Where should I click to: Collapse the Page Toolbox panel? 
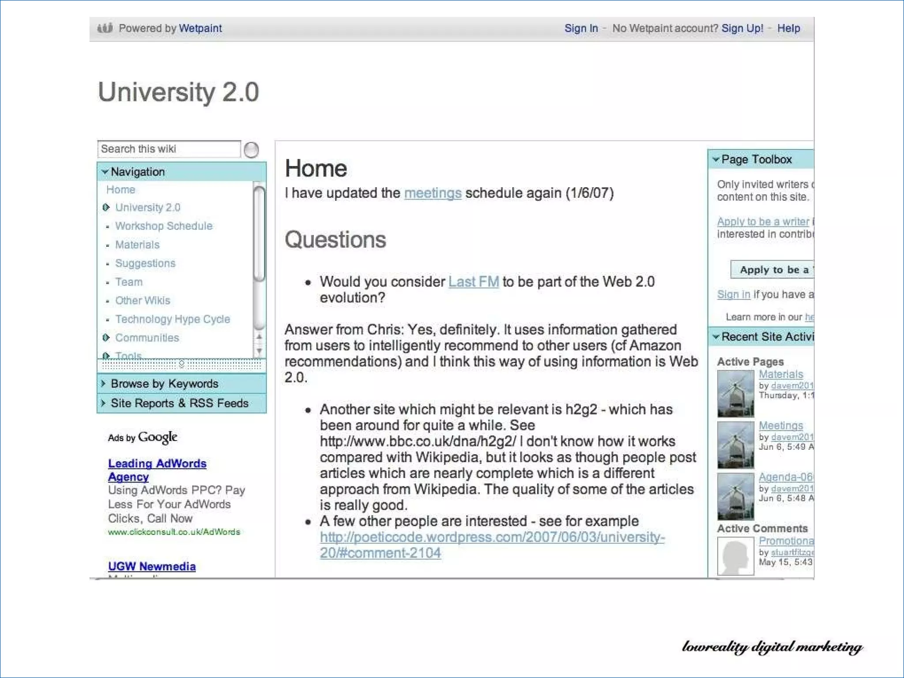point(716,159)
